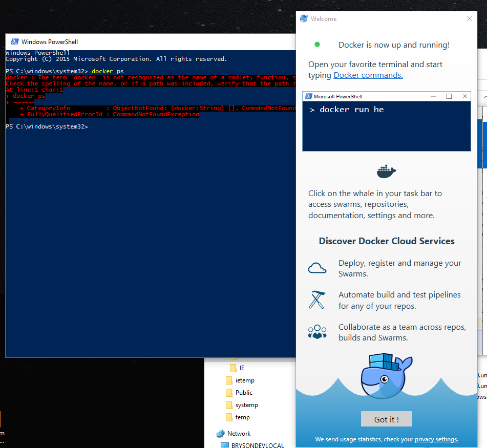Click the build-and-test pipelines tools icon
This screenshot has height=448, width=487.
[x=317, y=300]
